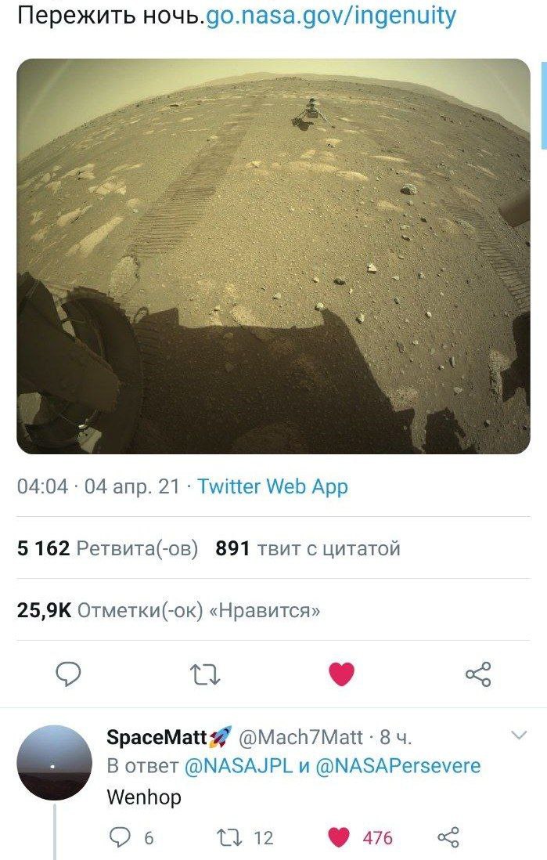Expand options chevron on SpaceMatt's reply
Screen dimensions: 547x860
click(x=519, y=735)
